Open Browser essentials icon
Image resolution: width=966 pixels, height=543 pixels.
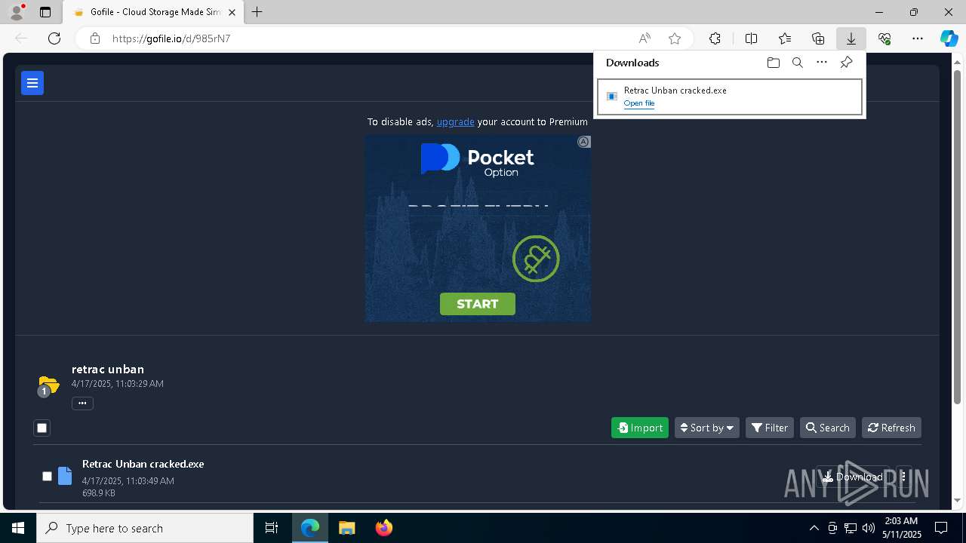pyautogui.click(x=884, y=38)
